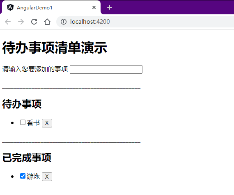Check the 看书 checkbox
The width and height of the screenshot is (234, 195).
click(23, 122)
